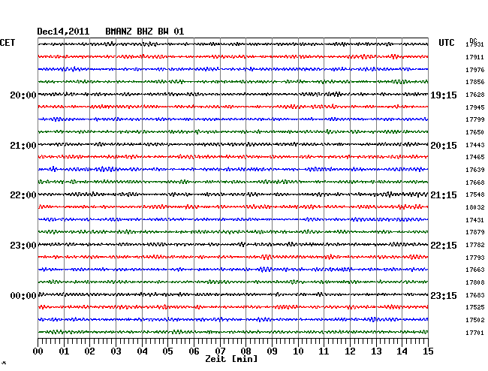
Task: Click the minute axis label "06"
Action: [x=194, y=351]
